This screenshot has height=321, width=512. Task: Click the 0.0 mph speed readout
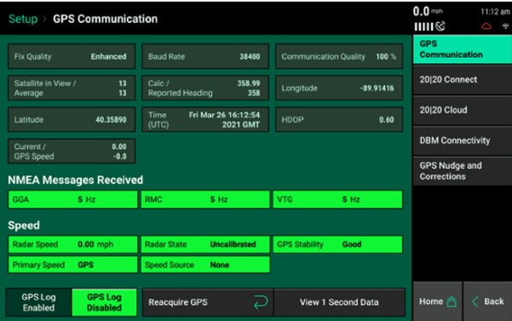click(x=428, y=11)
